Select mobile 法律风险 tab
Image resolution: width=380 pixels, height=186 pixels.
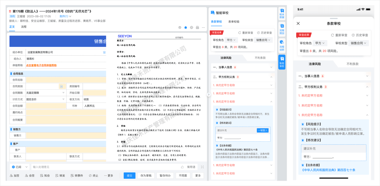(x=315, y=64)
